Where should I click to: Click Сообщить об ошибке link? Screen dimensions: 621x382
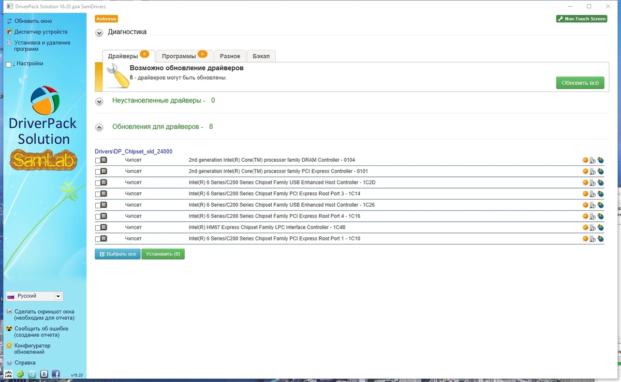[x=41, y=332]
